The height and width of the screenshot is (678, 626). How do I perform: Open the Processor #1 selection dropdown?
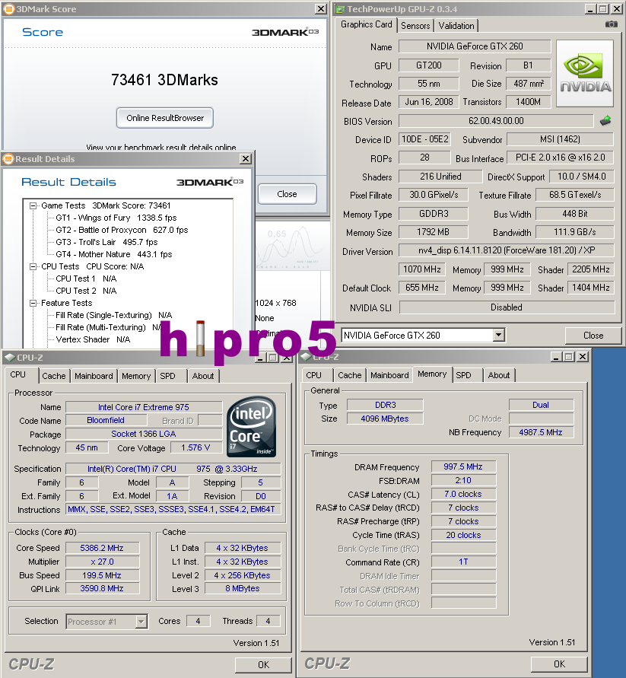(x=141, y=622)
